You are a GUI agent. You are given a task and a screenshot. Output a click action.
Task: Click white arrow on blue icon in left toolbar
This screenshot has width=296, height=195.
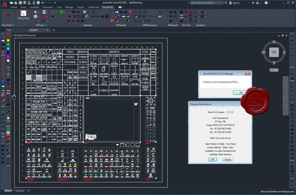(x=3, y=40)
